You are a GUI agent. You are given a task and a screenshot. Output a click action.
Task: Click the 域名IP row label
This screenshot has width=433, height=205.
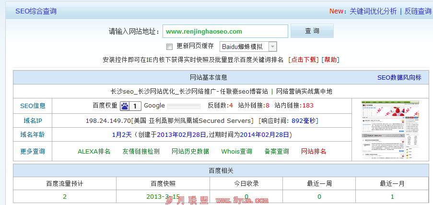coord(33,121)
